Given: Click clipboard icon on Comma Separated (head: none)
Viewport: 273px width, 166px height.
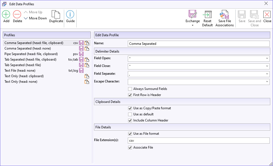Looking at the screenshot, I should point(87,48).
